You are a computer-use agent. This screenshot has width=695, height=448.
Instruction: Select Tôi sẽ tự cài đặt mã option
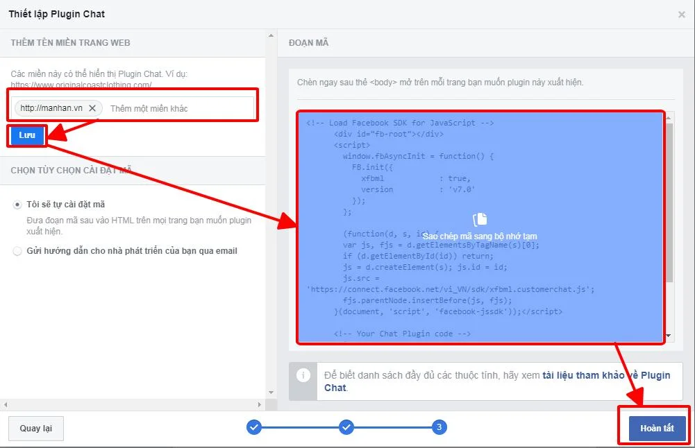pyautogui.click(x=17, y=205)
